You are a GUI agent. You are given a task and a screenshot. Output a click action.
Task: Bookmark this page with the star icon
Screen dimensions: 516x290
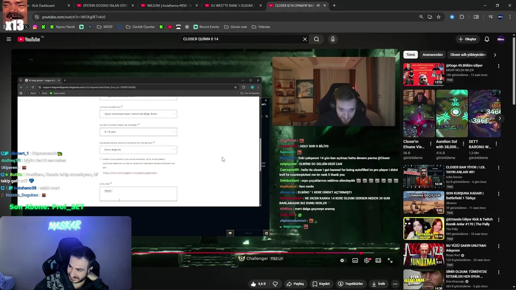[439, 17]
